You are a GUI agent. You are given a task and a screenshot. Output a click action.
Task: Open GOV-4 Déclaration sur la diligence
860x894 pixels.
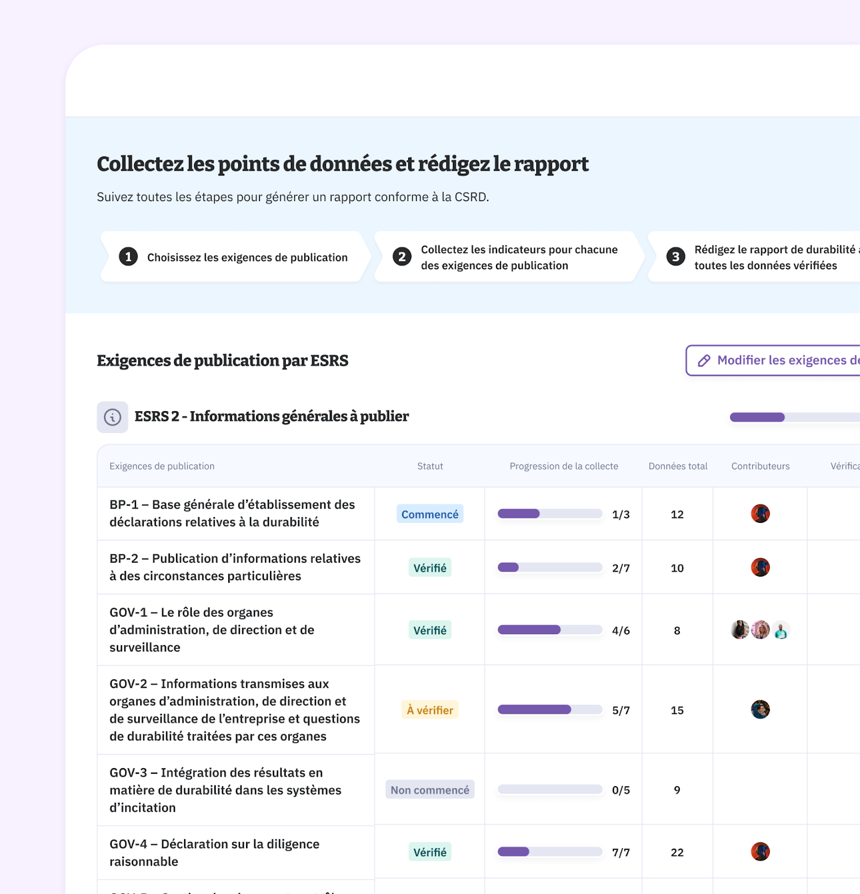[214, 853]
